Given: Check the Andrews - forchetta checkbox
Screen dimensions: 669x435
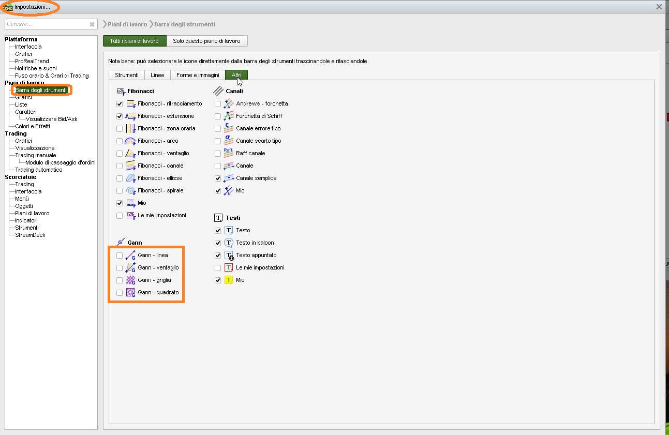Looking at the screenshot, I should pos(218,103).
